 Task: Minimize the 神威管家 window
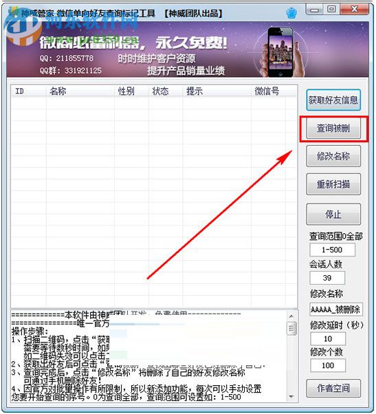click(314, 10)
